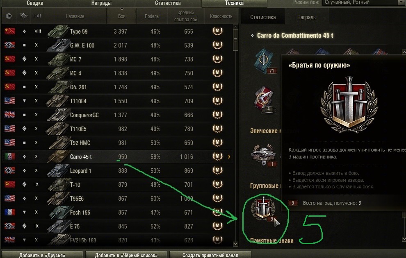This screenshot has height=258, width=406.
Task: Click the globe nation filter column icon
Action: 9,16
